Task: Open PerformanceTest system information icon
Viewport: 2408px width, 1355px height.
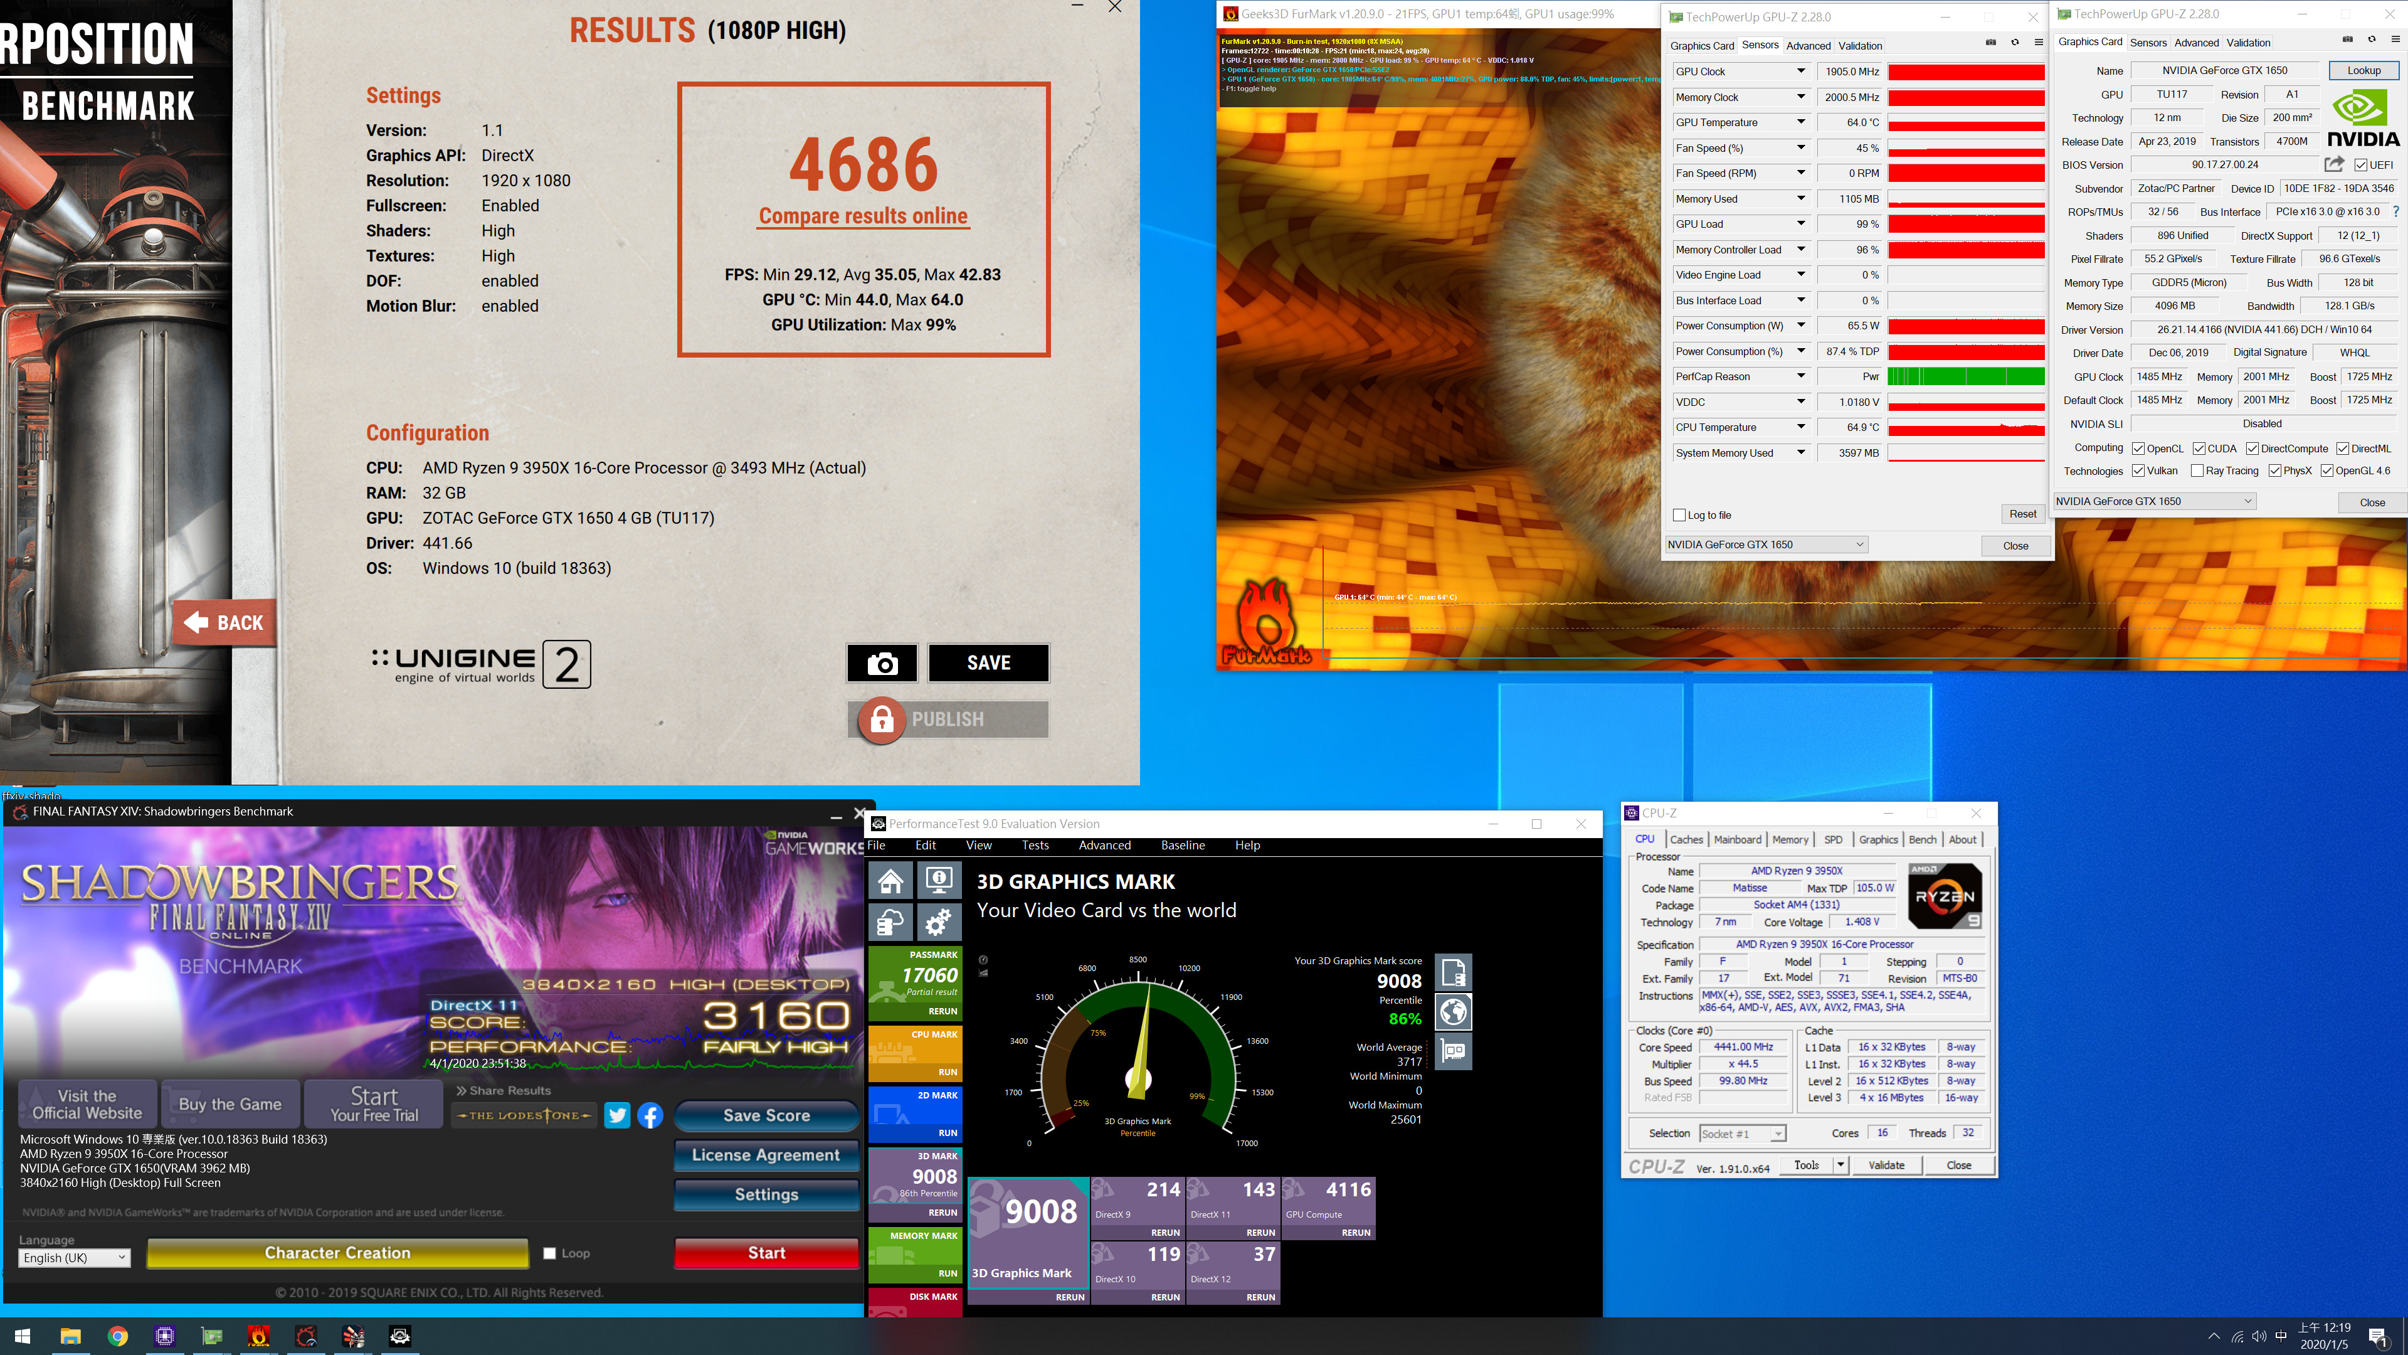Action: 939,881
